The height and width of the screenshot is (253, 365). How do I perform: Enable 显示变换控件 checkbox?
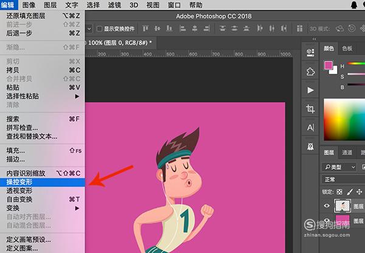coord(99,29)
